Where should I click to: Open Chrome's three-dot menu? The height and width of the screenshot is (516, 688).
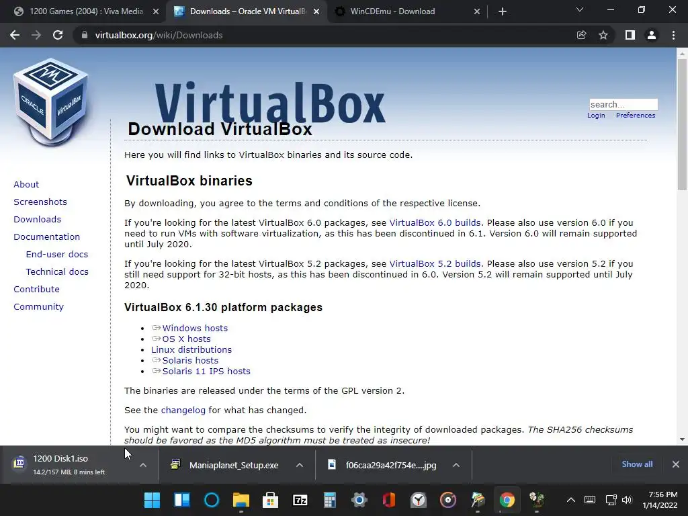point(673,35)
